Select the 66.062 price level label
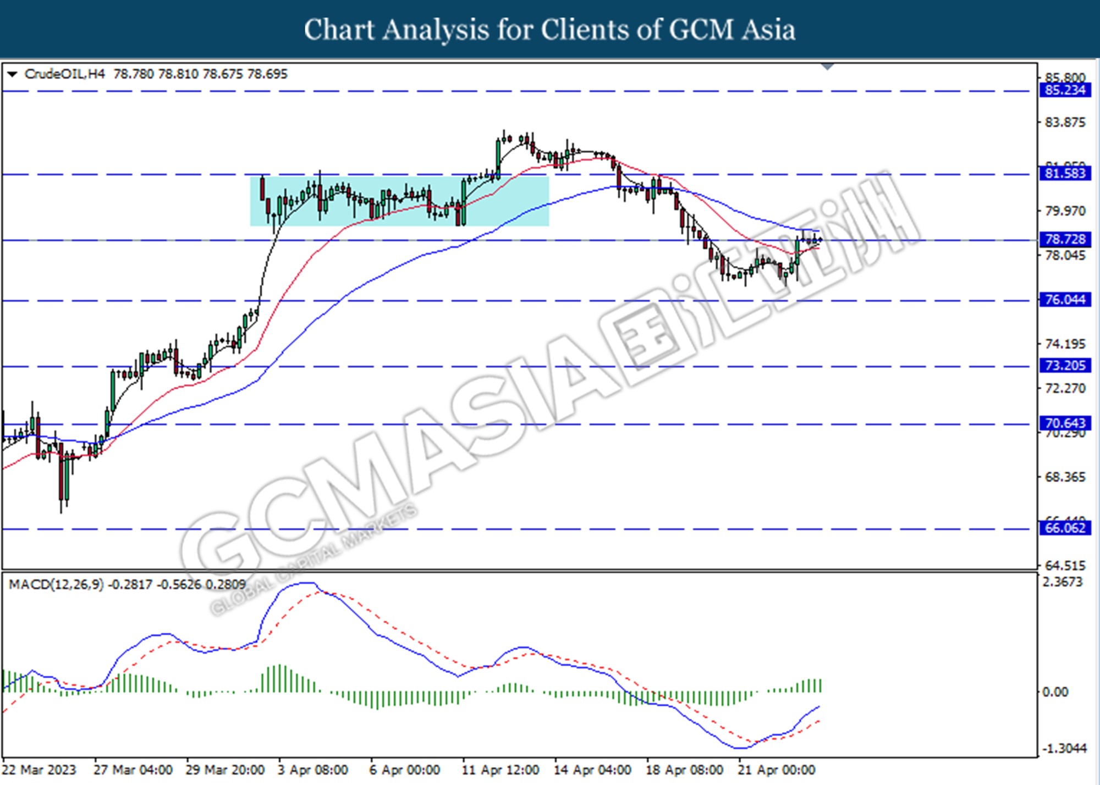This screenshot has height=785, width=1100. (x=1065, y=528)
